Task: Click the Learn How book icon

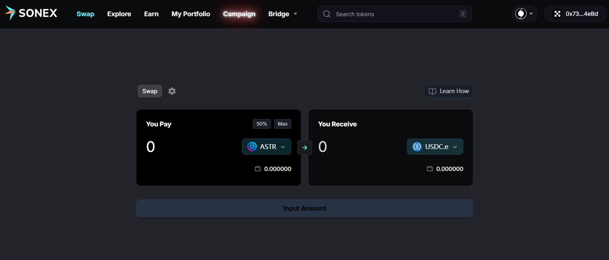Action: point(433,91)
